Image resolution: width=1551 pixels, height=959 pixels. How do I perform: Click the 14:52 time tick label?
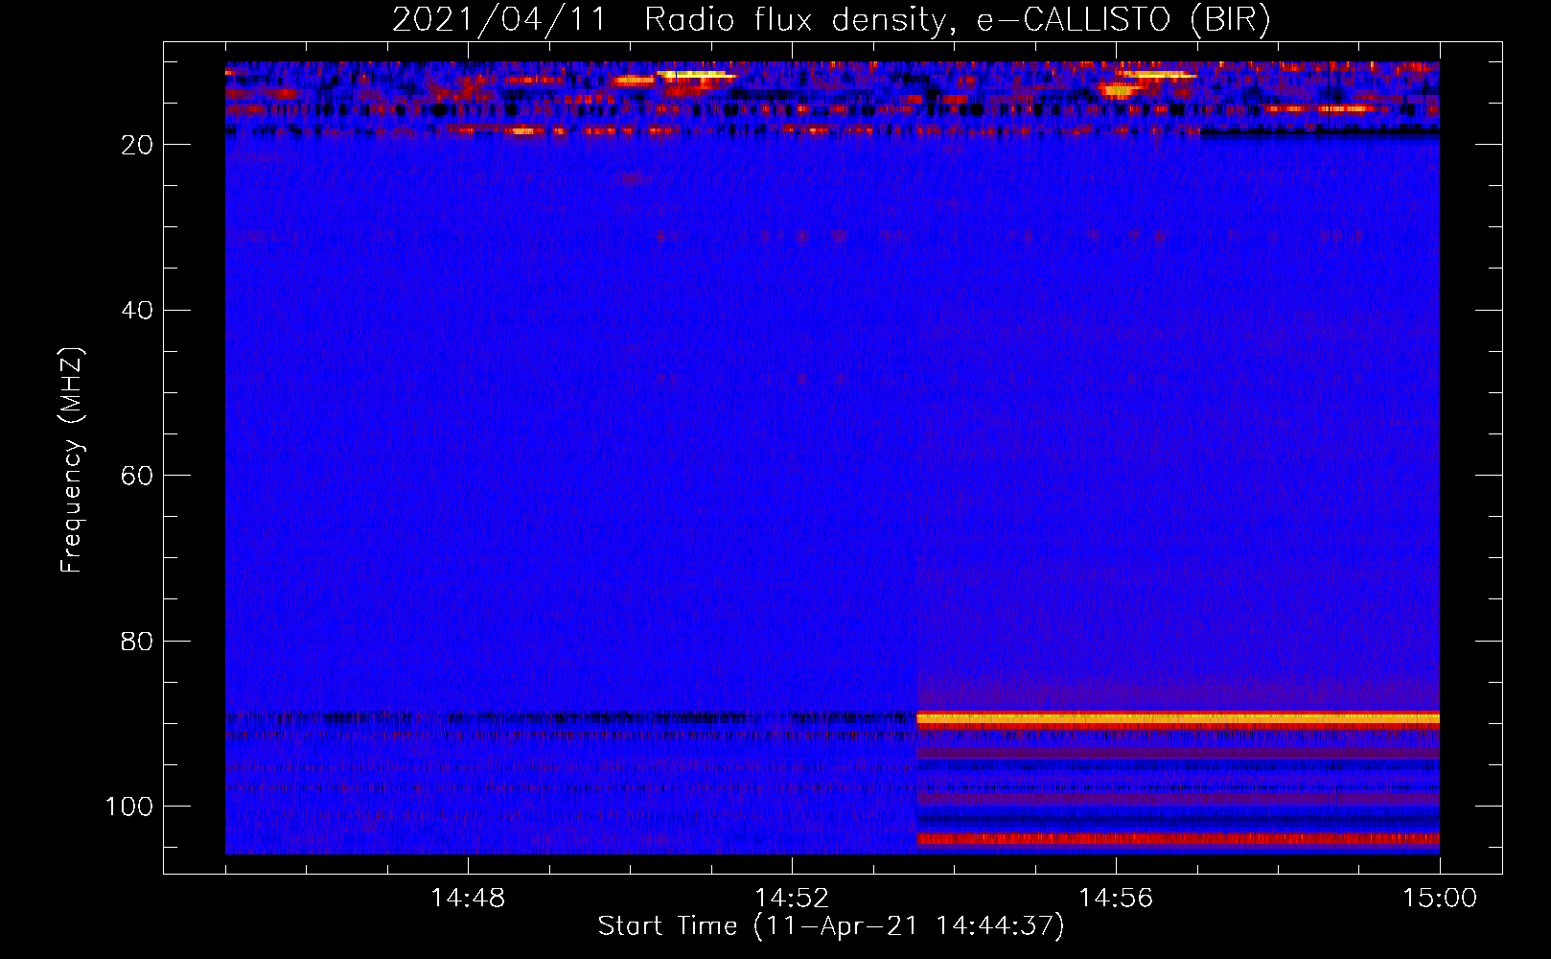792,898
